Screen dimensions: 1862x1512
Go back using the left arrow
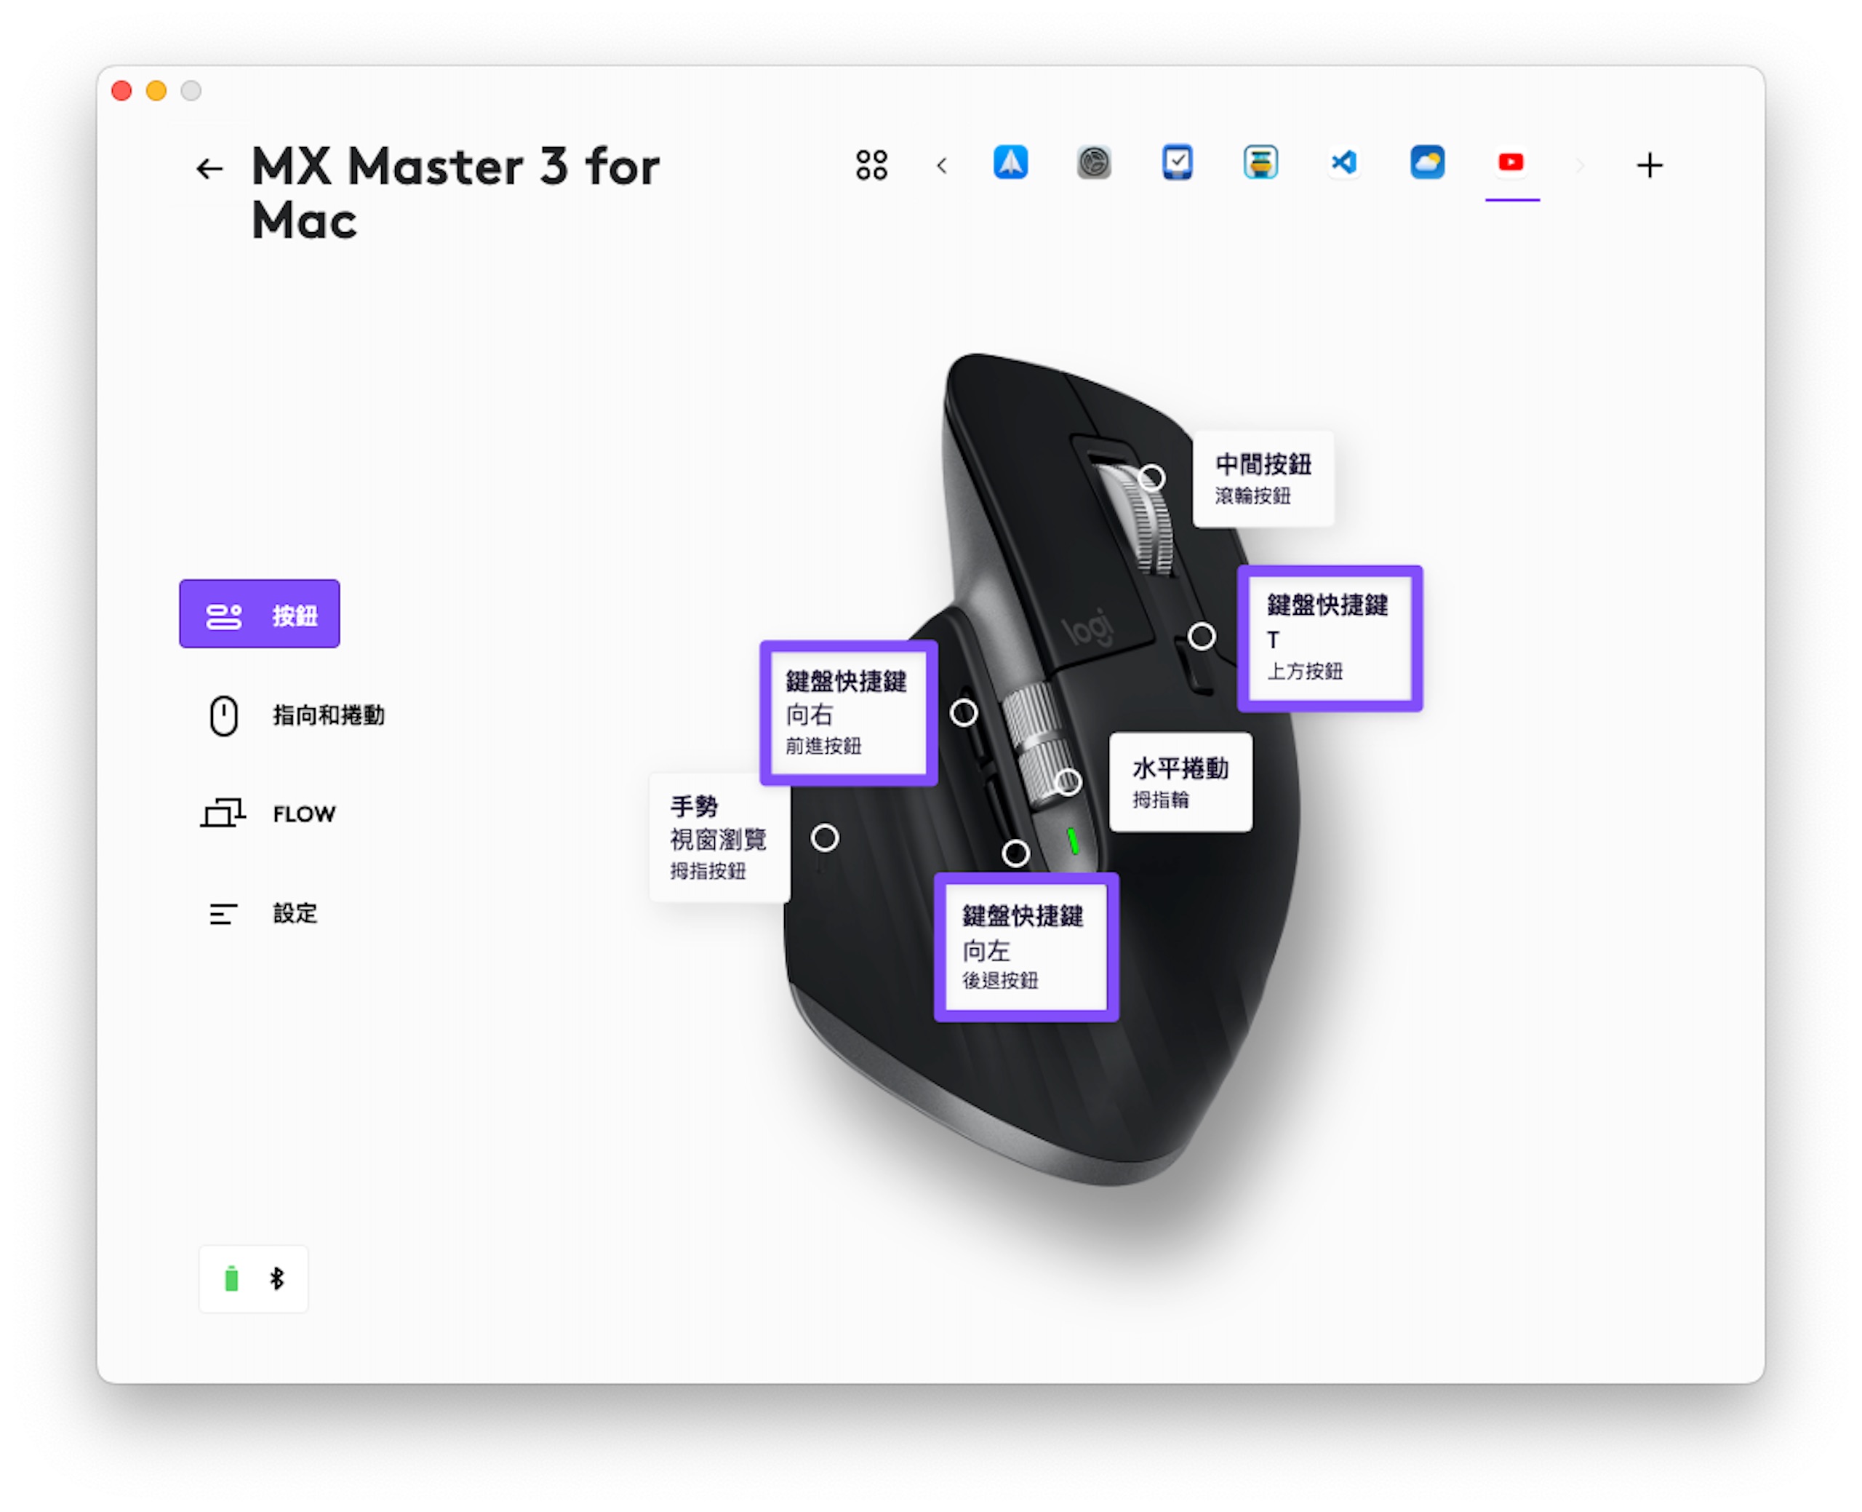[x=209, y=168]
